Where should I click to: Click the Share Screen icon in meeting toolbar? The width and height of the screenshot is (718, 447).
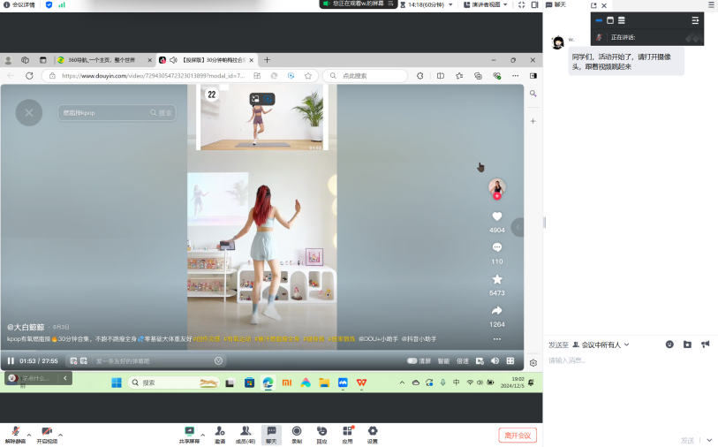(x=189, y=432)
